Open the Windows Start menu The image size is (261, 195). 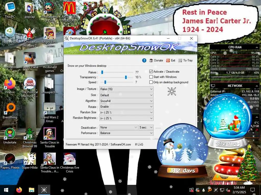click(x=6, y=190)
